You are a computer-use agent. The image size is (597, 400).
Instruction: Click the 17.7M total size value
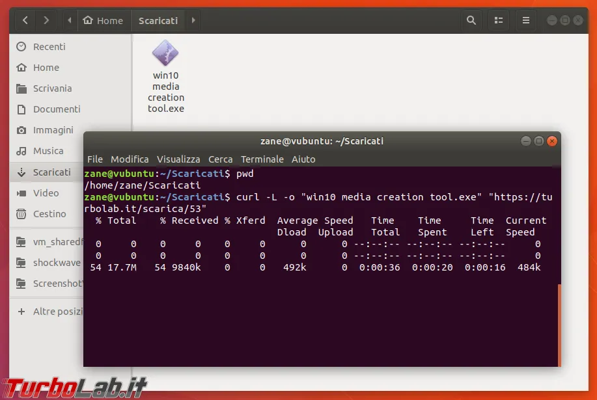coord(122,267)
